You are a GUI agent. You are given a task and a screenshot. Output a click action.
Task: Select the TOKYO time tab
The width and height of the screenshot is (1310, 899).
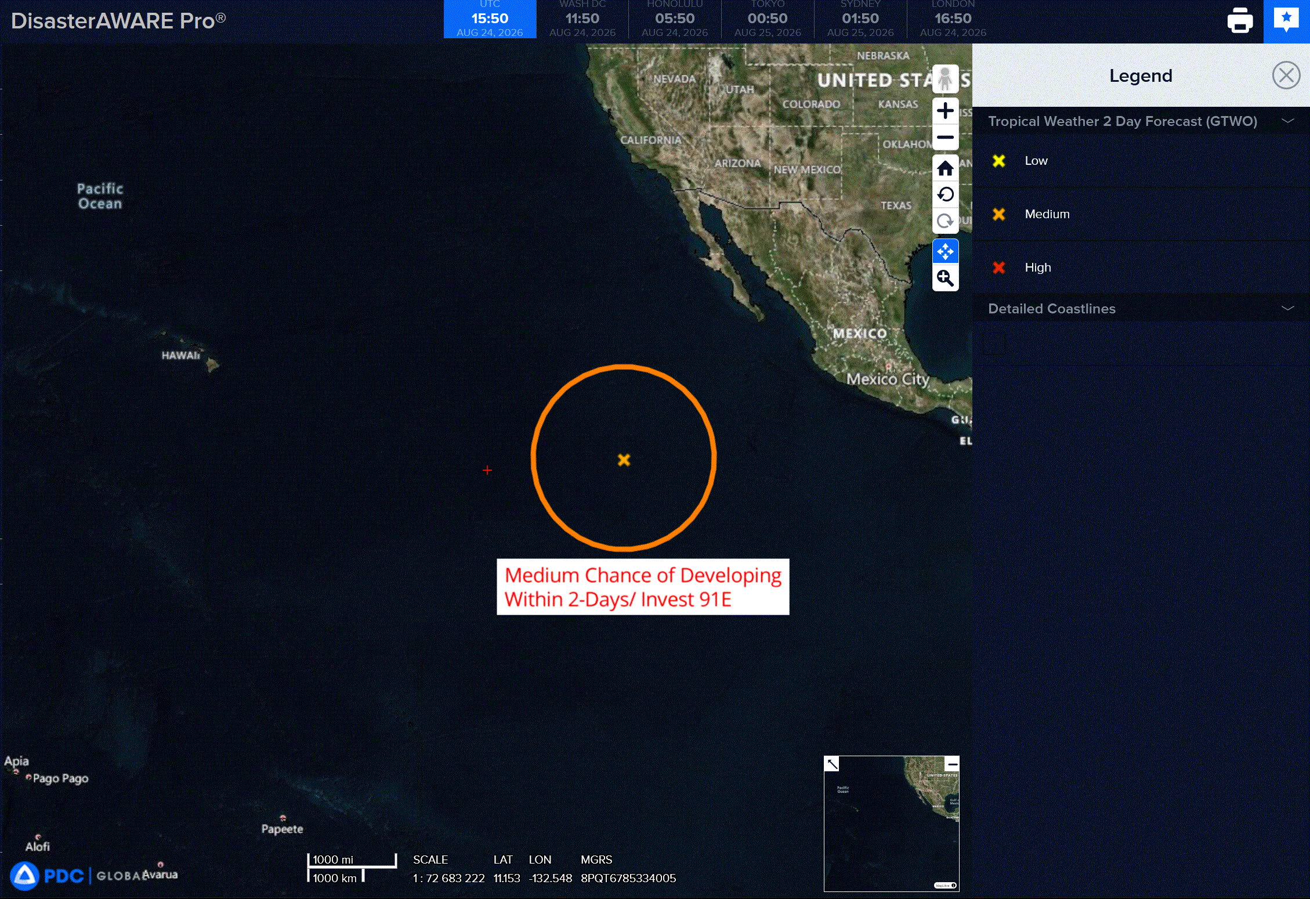pos(768,19)
